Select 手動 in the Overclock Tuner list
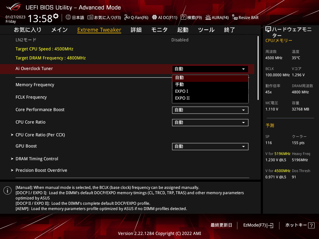319x239 pixels. click(x=210, y=84)
